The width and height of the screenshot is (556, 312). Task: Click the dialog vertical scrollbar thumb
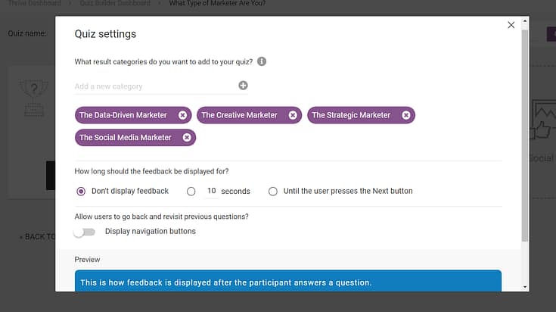[x=525, y=136]
